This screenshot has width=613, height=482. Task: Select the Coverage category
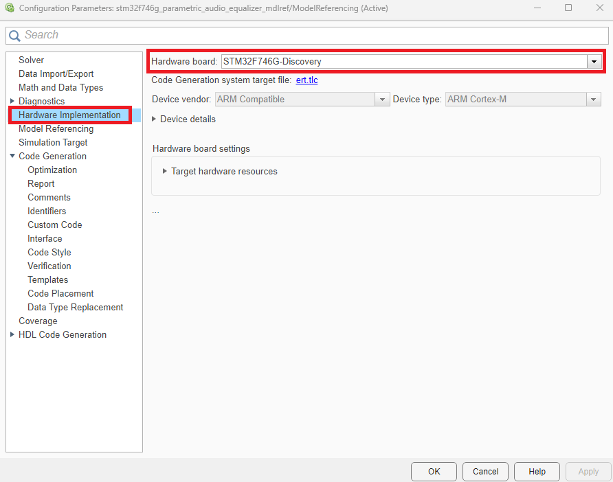38,321
